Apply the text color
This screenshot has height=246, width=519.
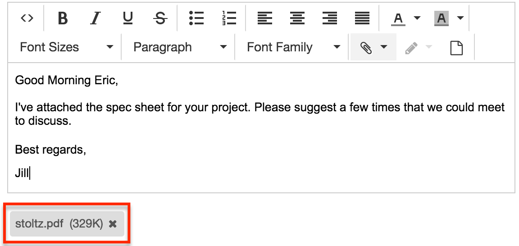point(398,18)
